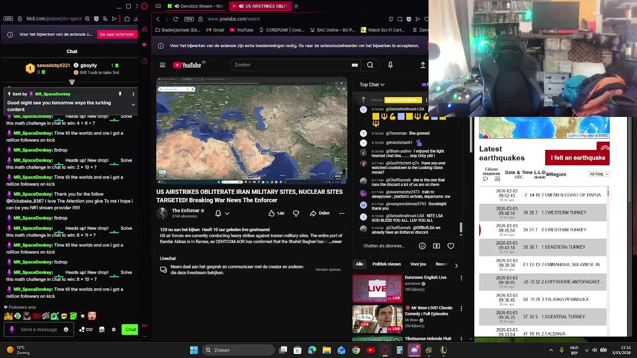Go back in the YouTube browser window
Viewport: 637px width, 358px height.
158,19
